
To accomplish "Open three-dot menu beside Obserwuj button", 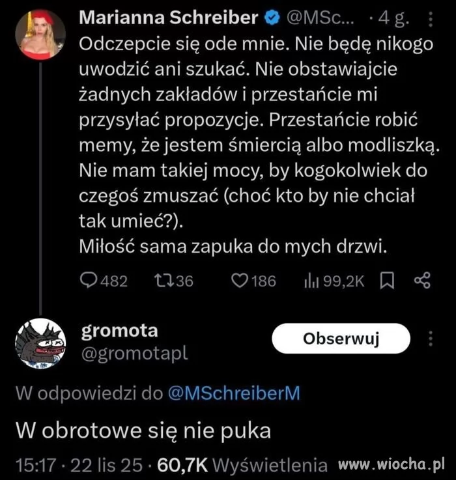I will (x=430, y=339).
